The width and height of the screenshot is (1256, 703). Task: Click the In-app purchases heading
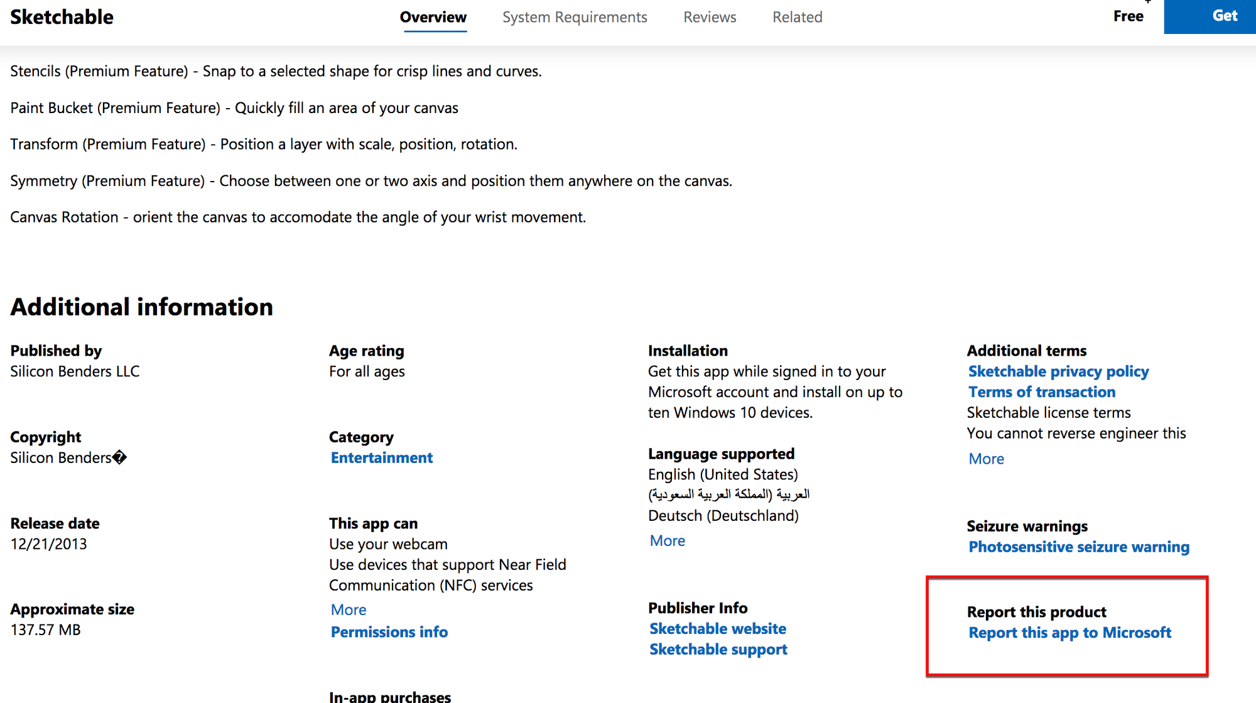389,696
